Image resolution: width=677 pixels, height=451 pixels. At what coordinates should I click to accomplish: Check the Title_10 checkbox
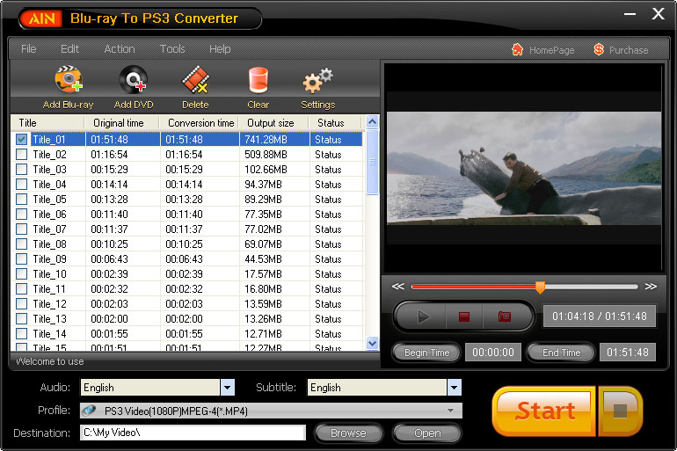[22, 274]
